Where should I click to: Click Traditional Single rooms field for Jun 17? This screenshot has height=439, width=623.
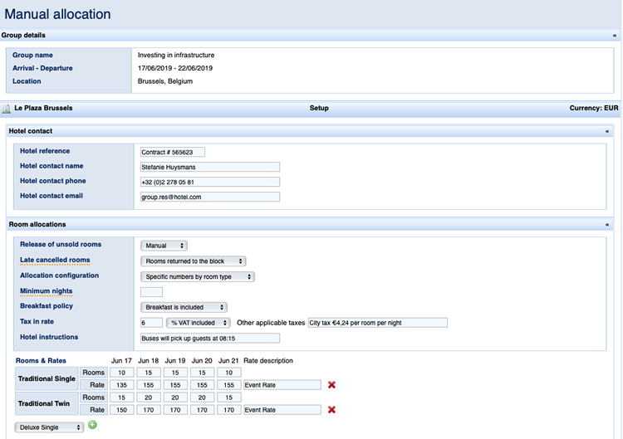coord(121,373)
